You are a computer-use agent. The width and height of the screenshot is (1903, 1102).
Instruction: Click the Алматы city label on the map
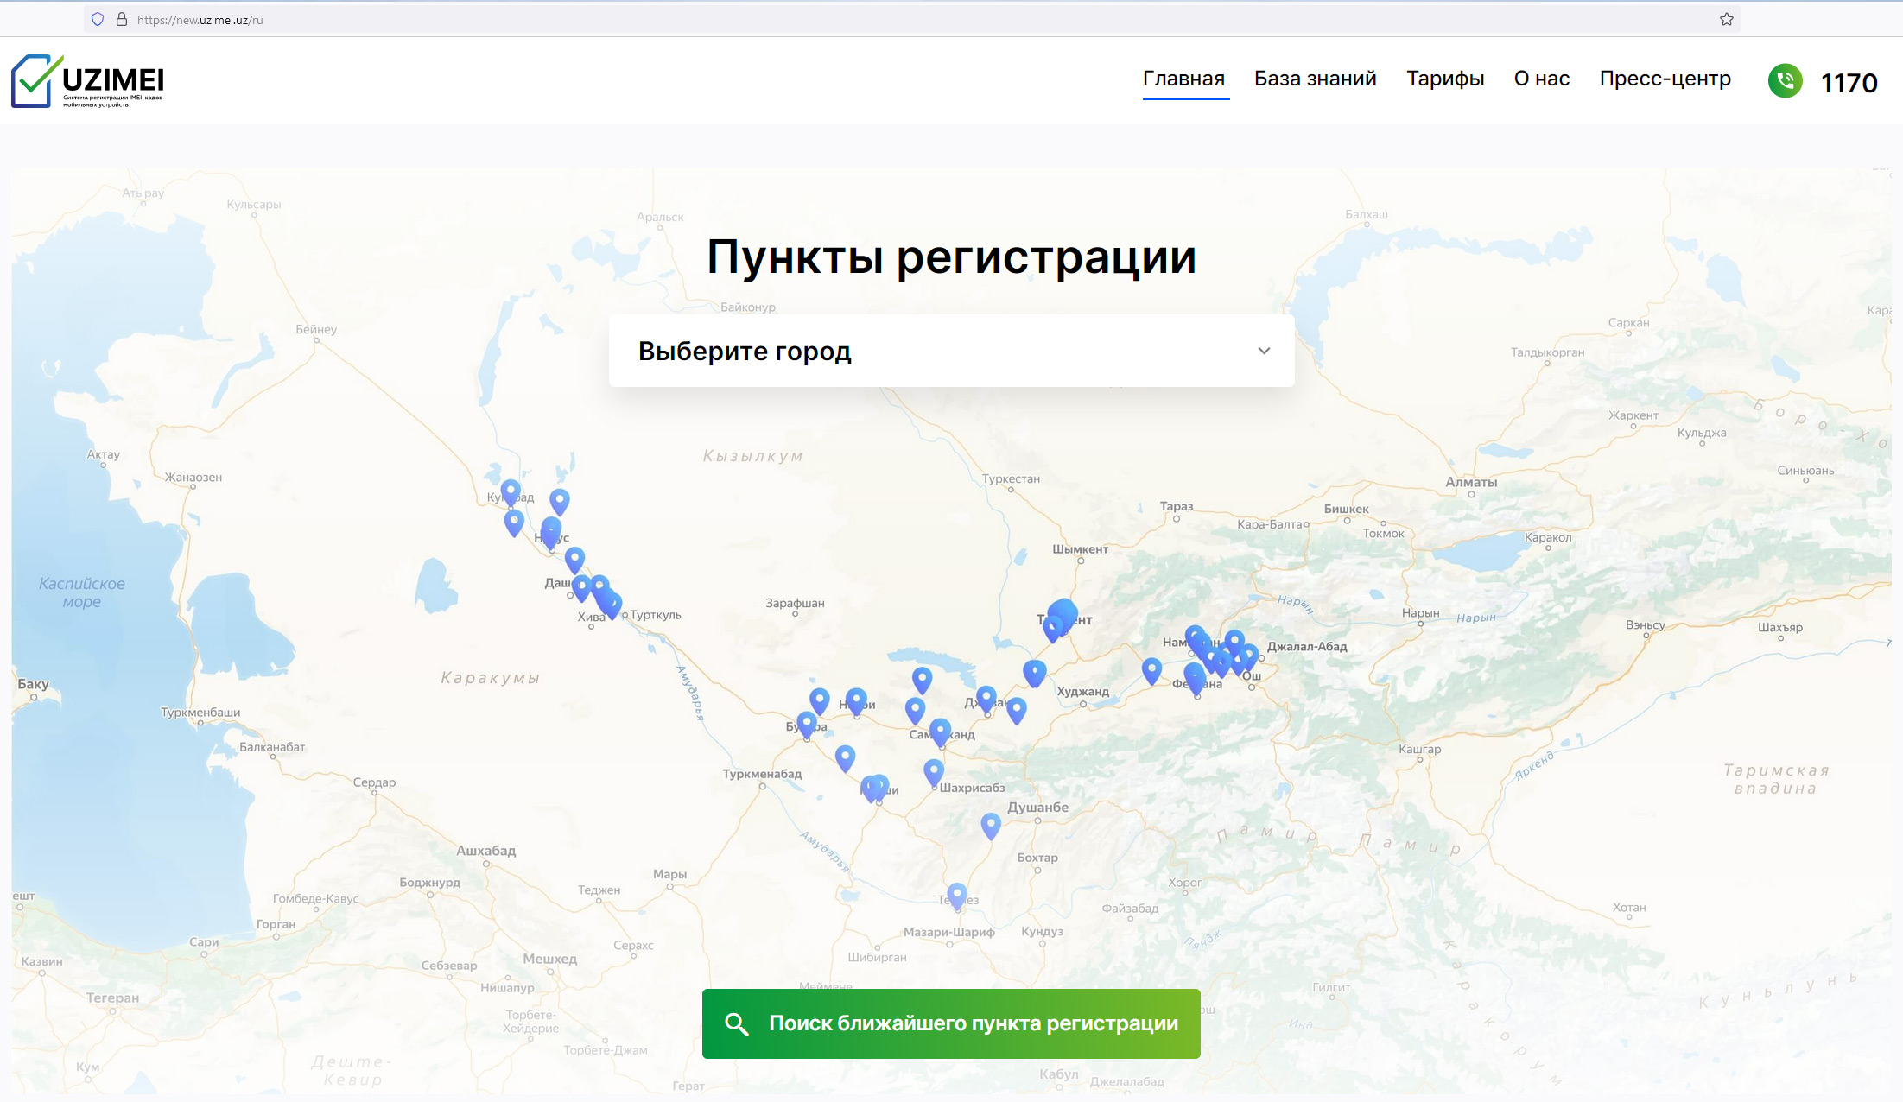pos(1471,482)
